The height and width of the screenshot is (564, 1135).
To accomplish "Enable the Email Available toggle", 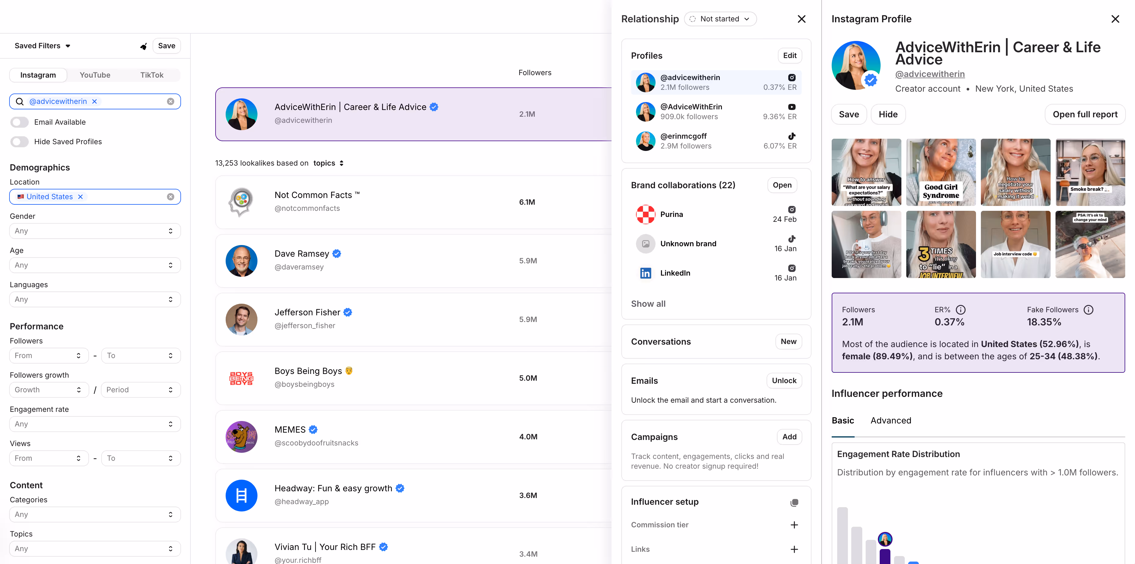I will click(20, 123).
